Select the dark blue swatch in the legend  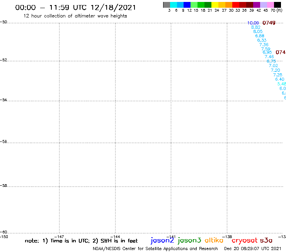187,5
